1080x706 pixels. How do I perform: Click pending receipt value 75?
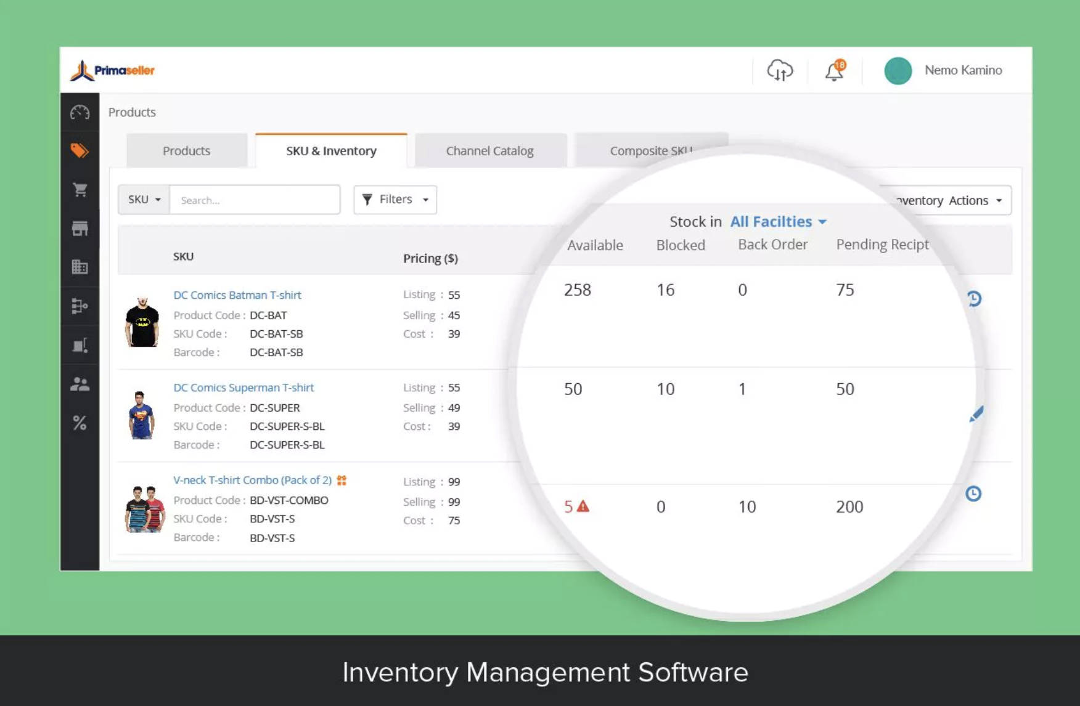click(845, 290)
